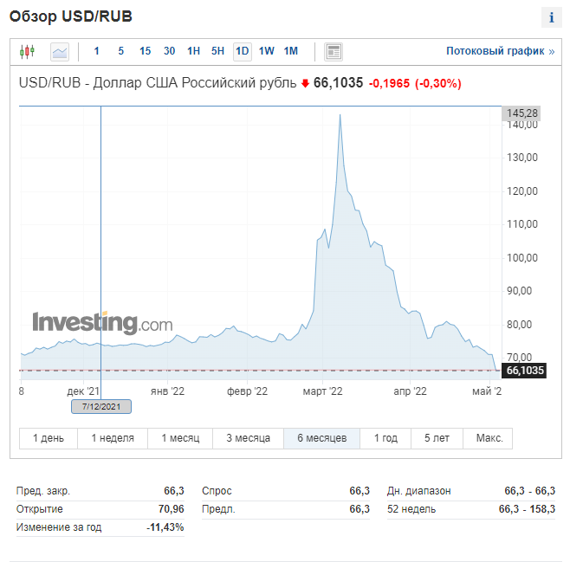Click the -0,1965 price change value
570x562 pixels.
tap(389, 83)
